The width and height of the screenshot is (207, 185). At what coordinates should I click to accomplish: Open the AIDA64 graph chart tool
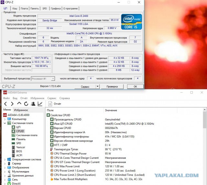tap(40, 104)
